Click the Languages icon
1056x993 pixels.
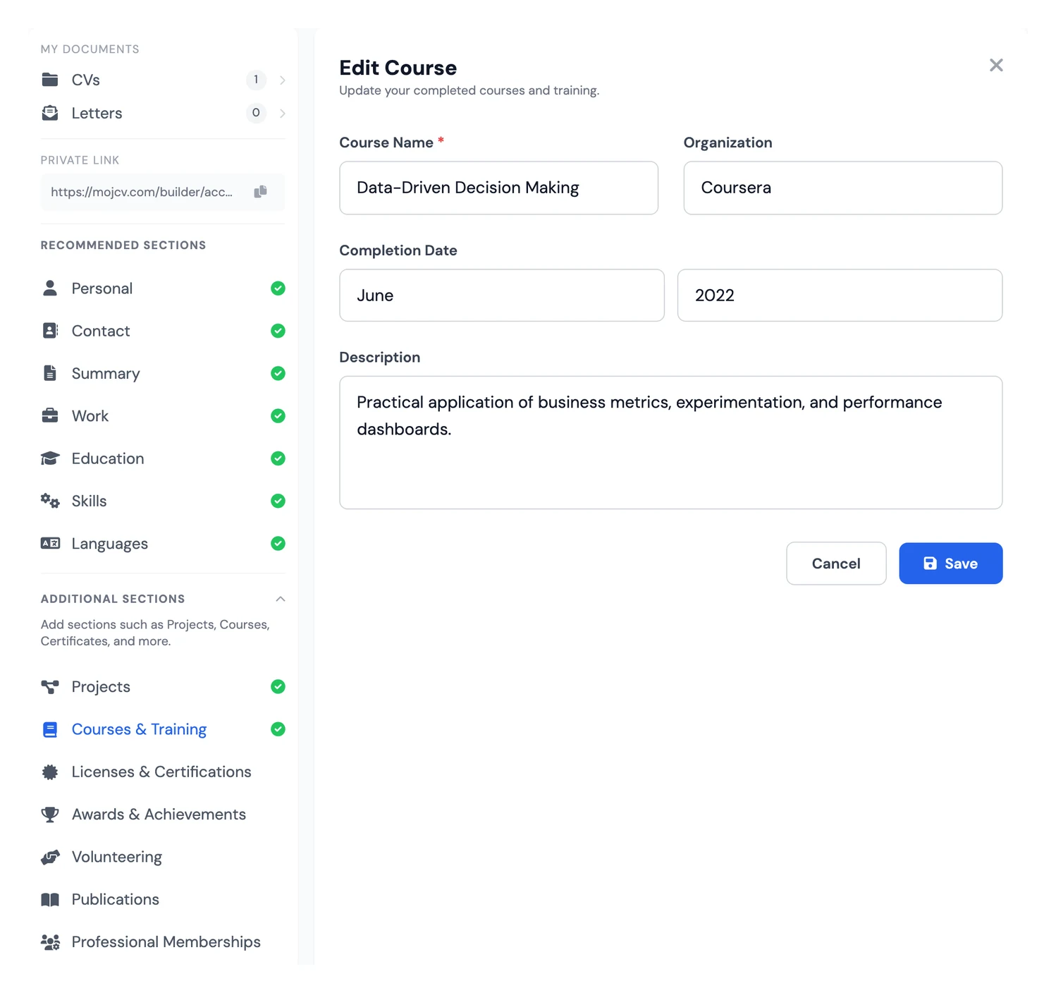click(50, 543)
